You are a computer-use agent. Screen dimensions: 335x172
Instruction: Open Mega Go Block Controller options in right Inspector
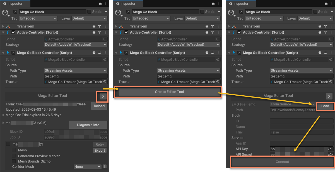331,53
